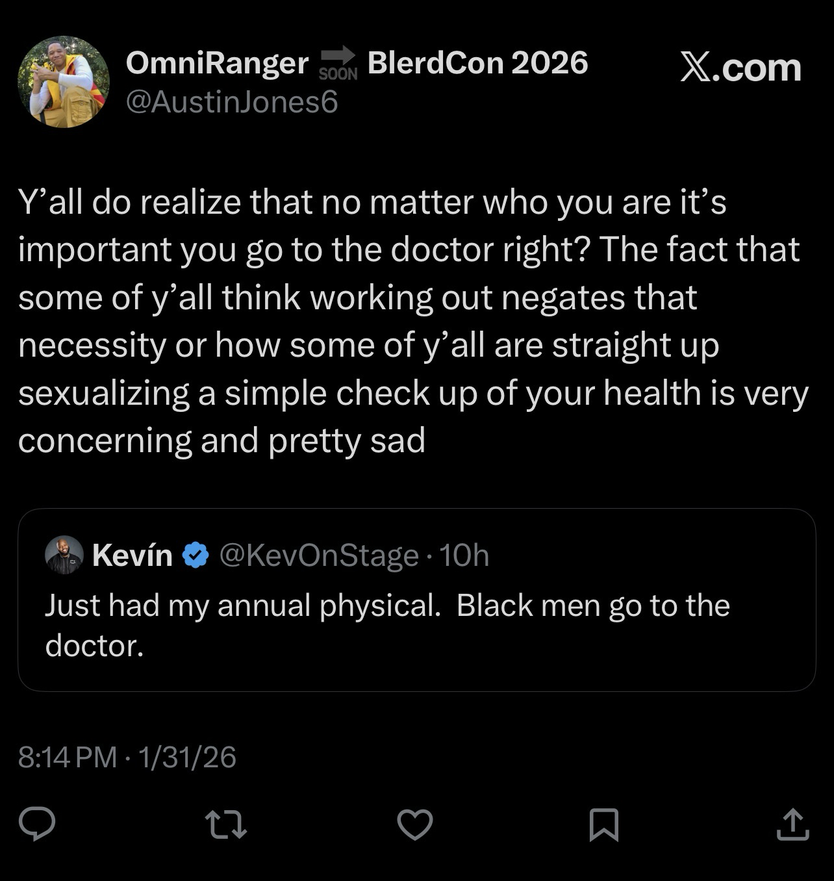Open Kevín's small profile avatar
The height and width of the screenshot is (881, 834).
(x=64, y=555)
